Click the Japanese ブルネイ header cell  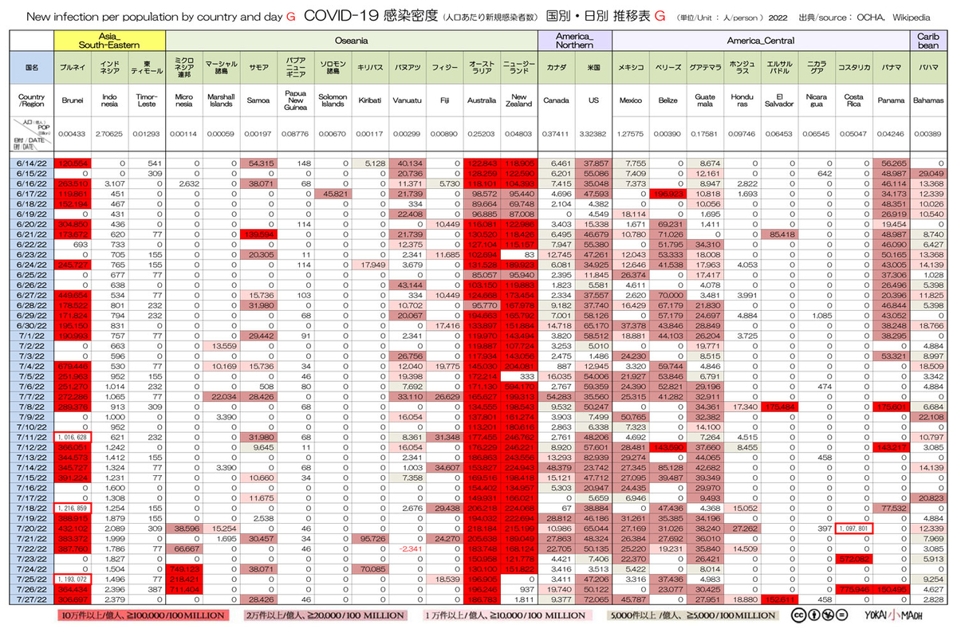coord(73,68)
